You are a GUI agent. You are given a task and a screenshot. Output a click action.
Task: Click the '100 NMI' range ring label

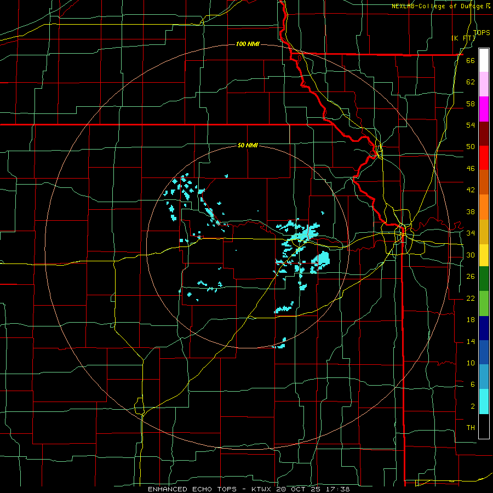tap(248, 44)
